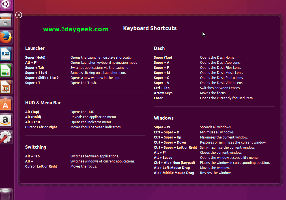Click the Amazon launcher icon
The width and height of the screenshot is (286, 200).
coord(6,120)
